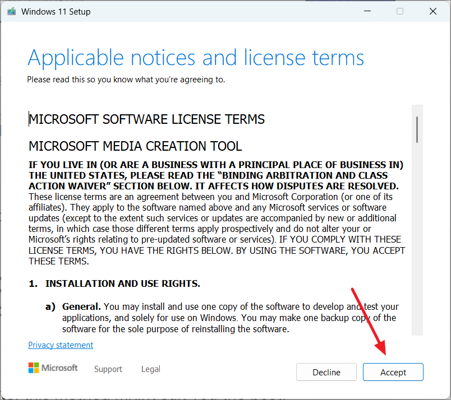The width and height of the screenshot is (451, 400).
Task: Click the "MICROSOFT MEDIA CREATION TOOL" heading
Action: click(135, 146)
